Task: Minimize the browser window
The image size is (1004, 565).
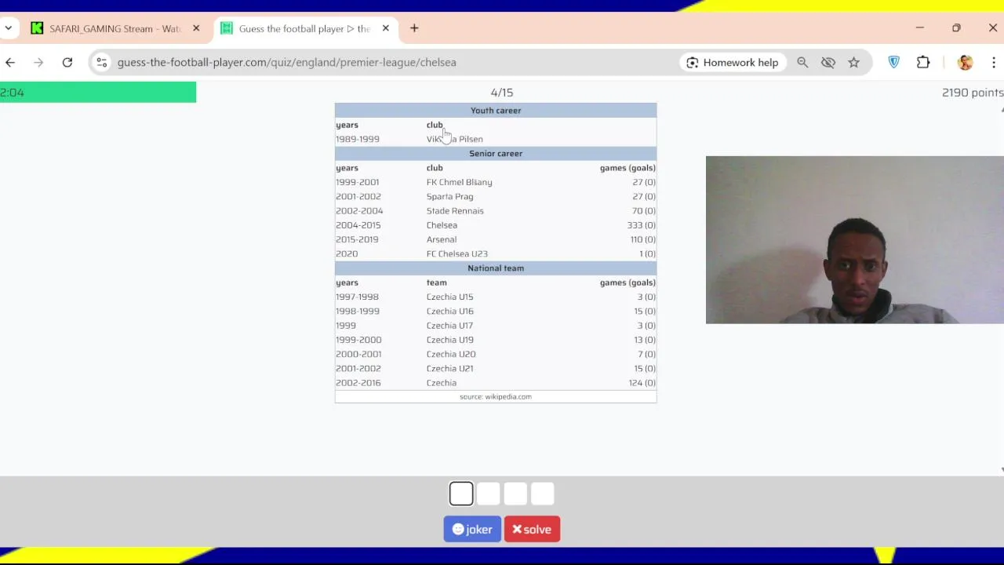Action: tap(919, 28)
